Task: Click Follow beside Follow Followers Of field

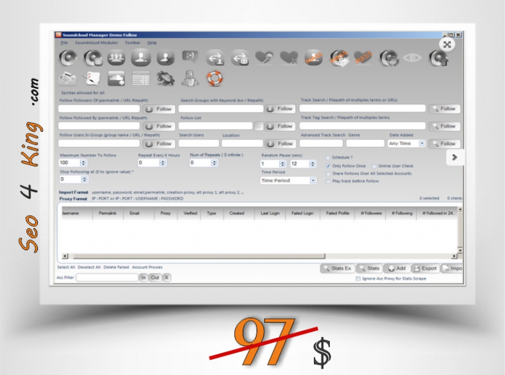Action: click(x=159, y=109)
